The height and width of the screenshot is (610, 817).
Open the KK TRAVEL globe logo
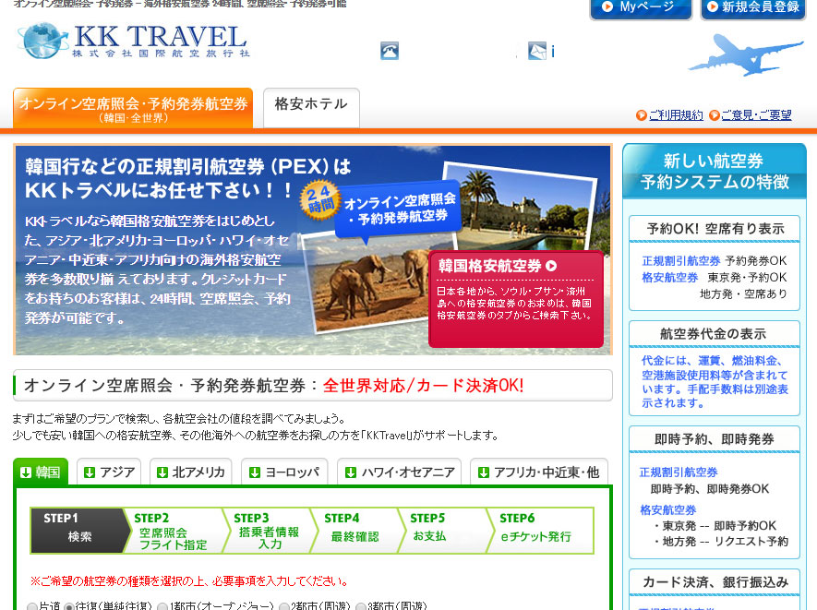[x=133, y=40]
